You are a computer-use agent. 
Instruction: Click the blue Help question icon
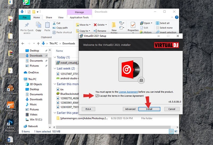click(177, 17)
